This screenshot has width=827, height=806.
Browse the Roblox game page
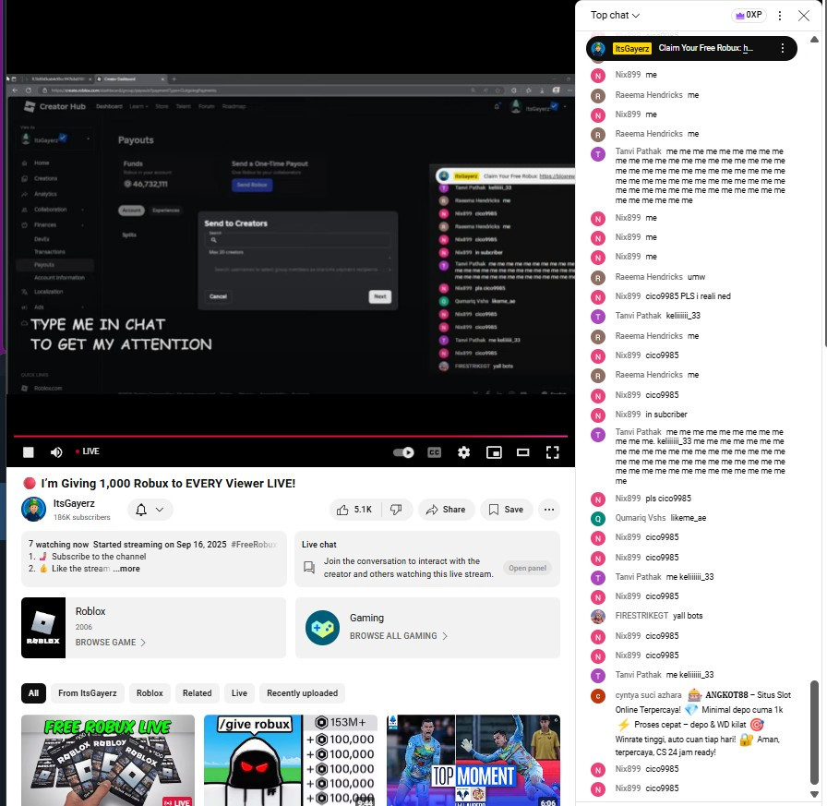pos(110,642)
